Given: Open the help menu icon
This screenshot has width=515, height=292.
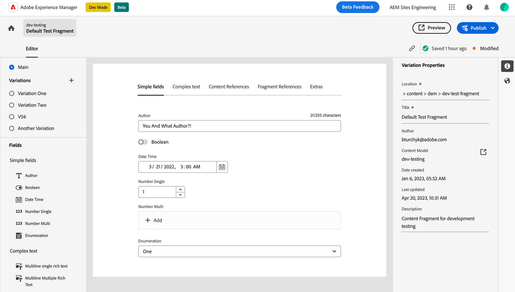Looking at the screenshot, I should tap(469, 7).
